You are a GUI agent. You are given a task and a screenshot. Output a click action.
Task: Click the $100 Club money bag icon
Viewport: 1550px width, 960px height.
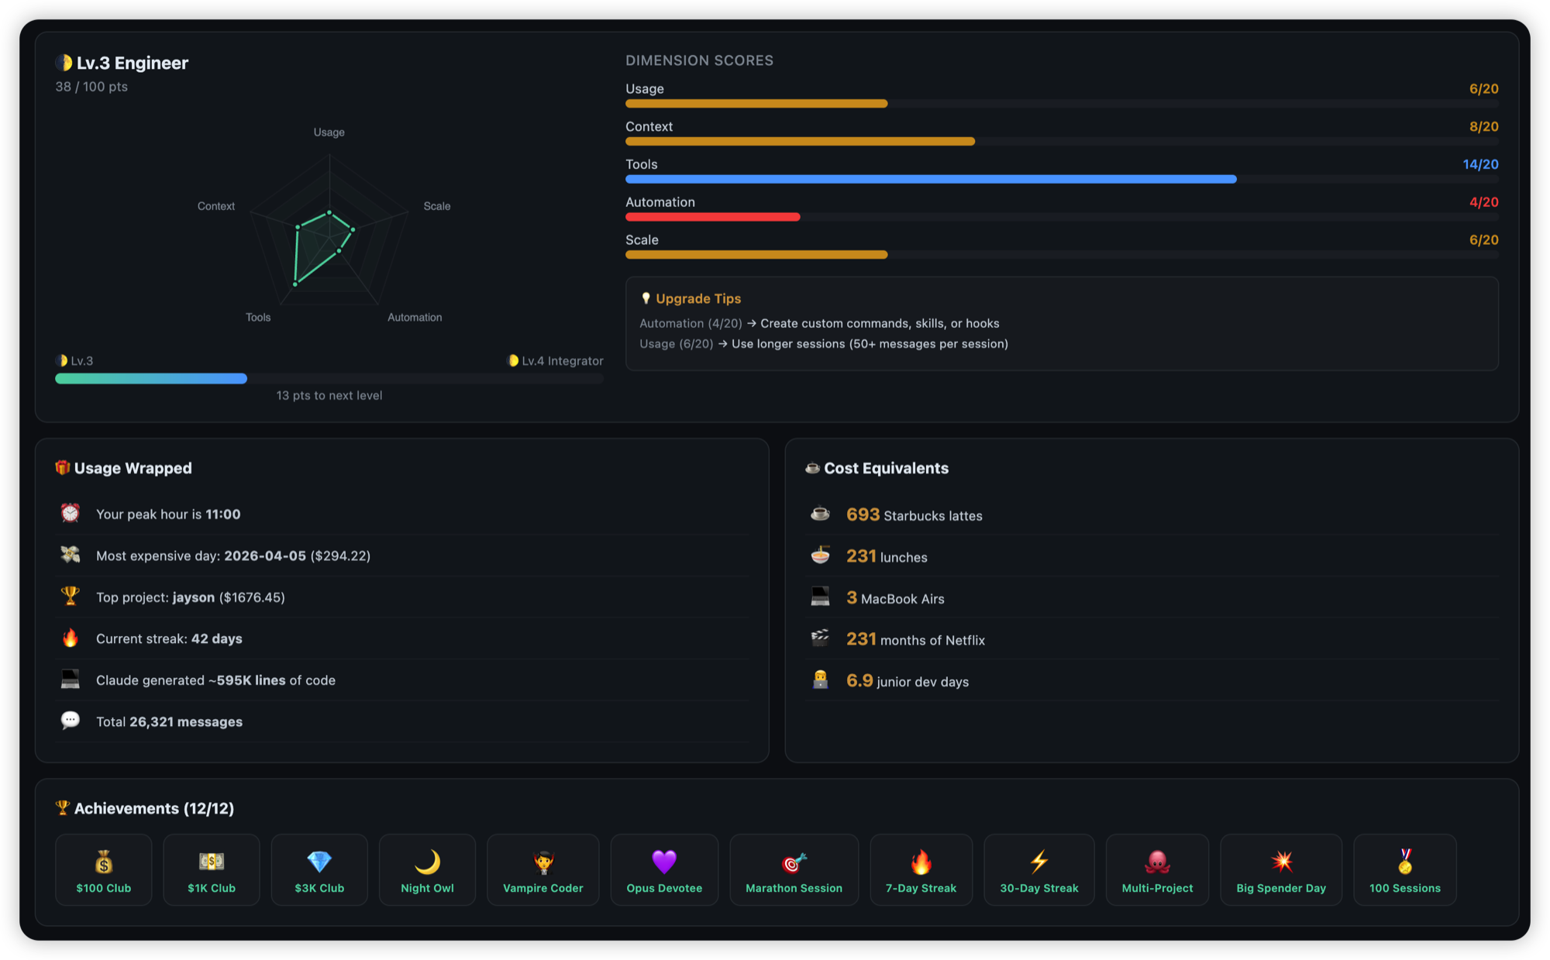[x=104, y=862]
